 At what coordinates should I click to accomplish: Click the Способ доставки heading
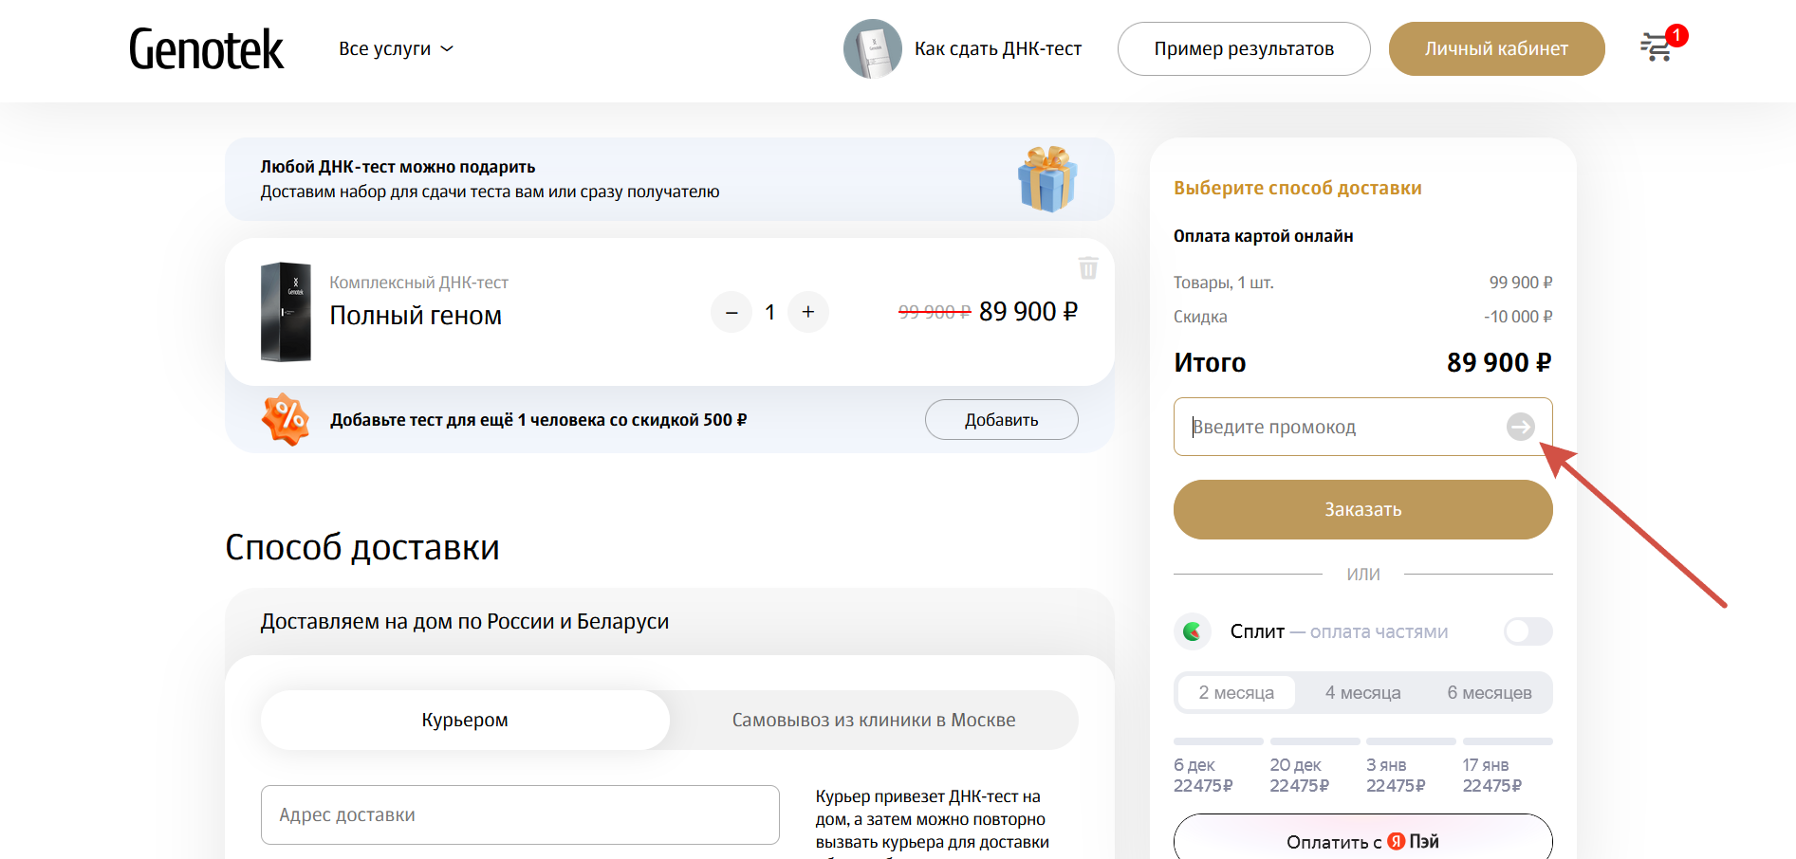(x=362, y=547)
